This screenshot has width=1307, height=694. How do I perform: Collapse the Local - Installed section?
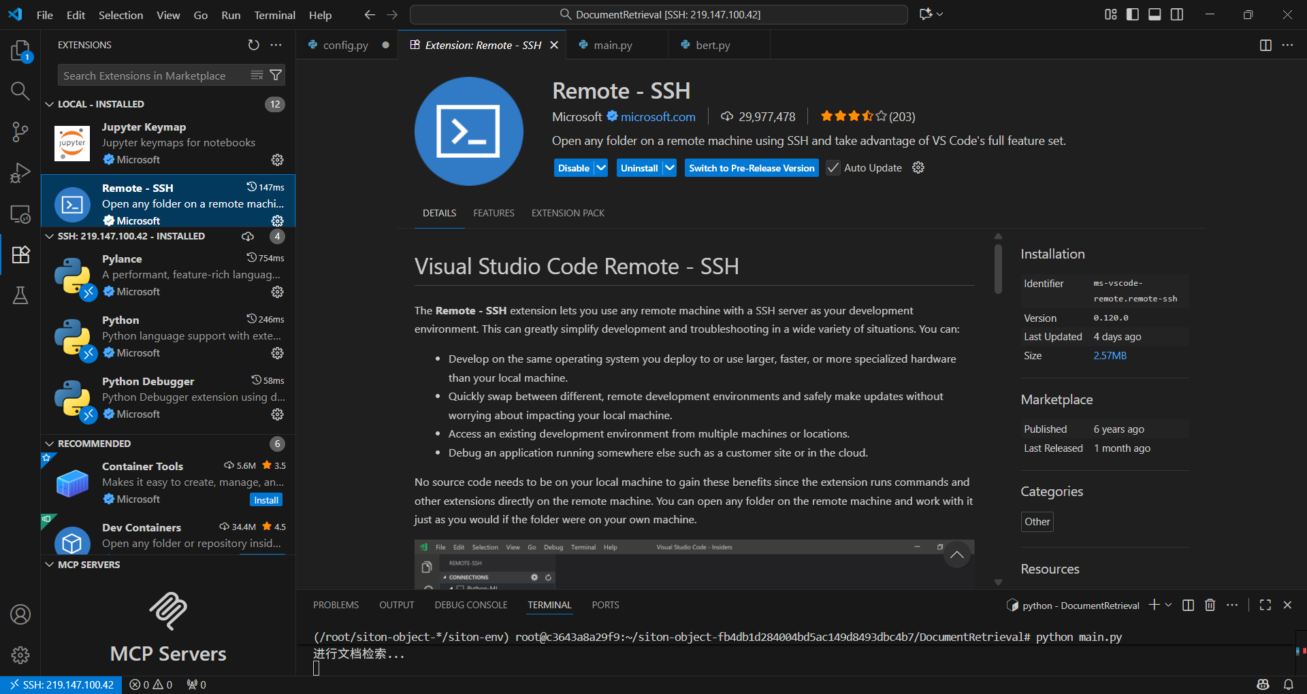[49, 104]
